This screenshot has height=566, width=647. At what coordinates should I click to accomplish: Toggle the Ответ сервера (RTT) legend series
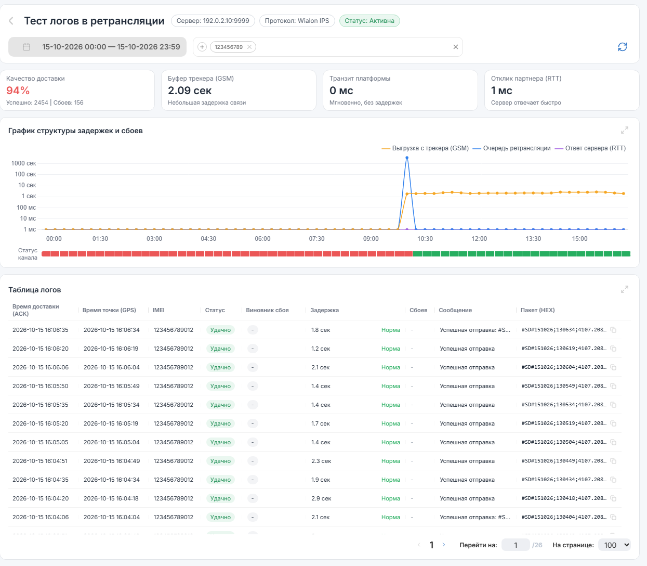coord(590,148)
